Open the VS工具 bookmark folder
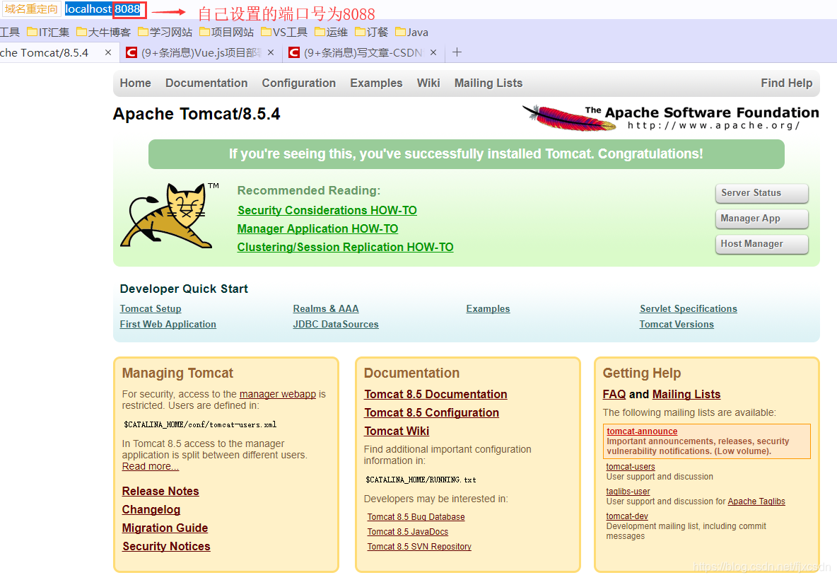The image size is (837, 580). pyautogui.click(x=284, y=32)
